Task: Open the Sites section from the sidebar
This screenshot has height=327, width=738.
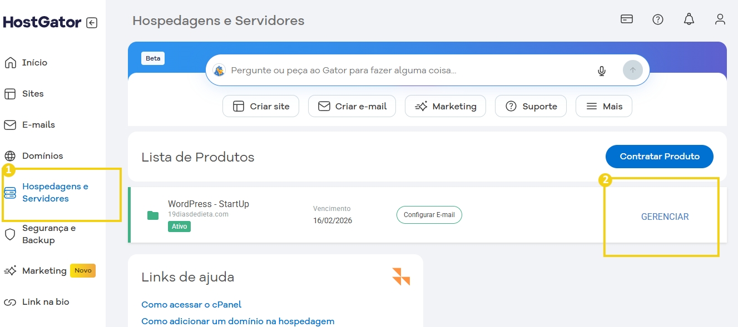Action: (x=33, y=94)
